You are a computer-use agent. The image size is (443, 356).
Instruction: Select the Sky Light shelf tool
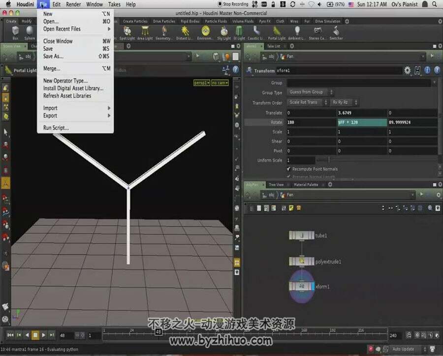(x=224, y=33)
